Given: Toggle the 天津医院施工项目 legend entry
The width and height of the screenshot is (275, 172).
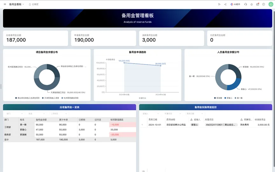Looking at the screenshot, I should 51,98.
